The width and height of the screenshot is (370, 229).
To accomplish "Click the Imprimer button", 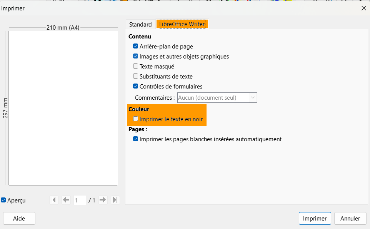I will (x=315, y=218).
